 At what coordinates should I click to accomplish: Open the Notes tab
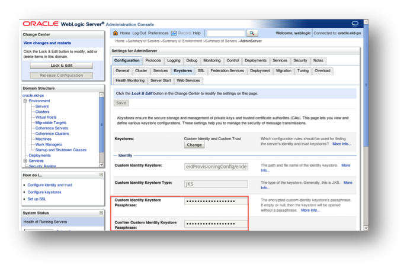[318, 60]
